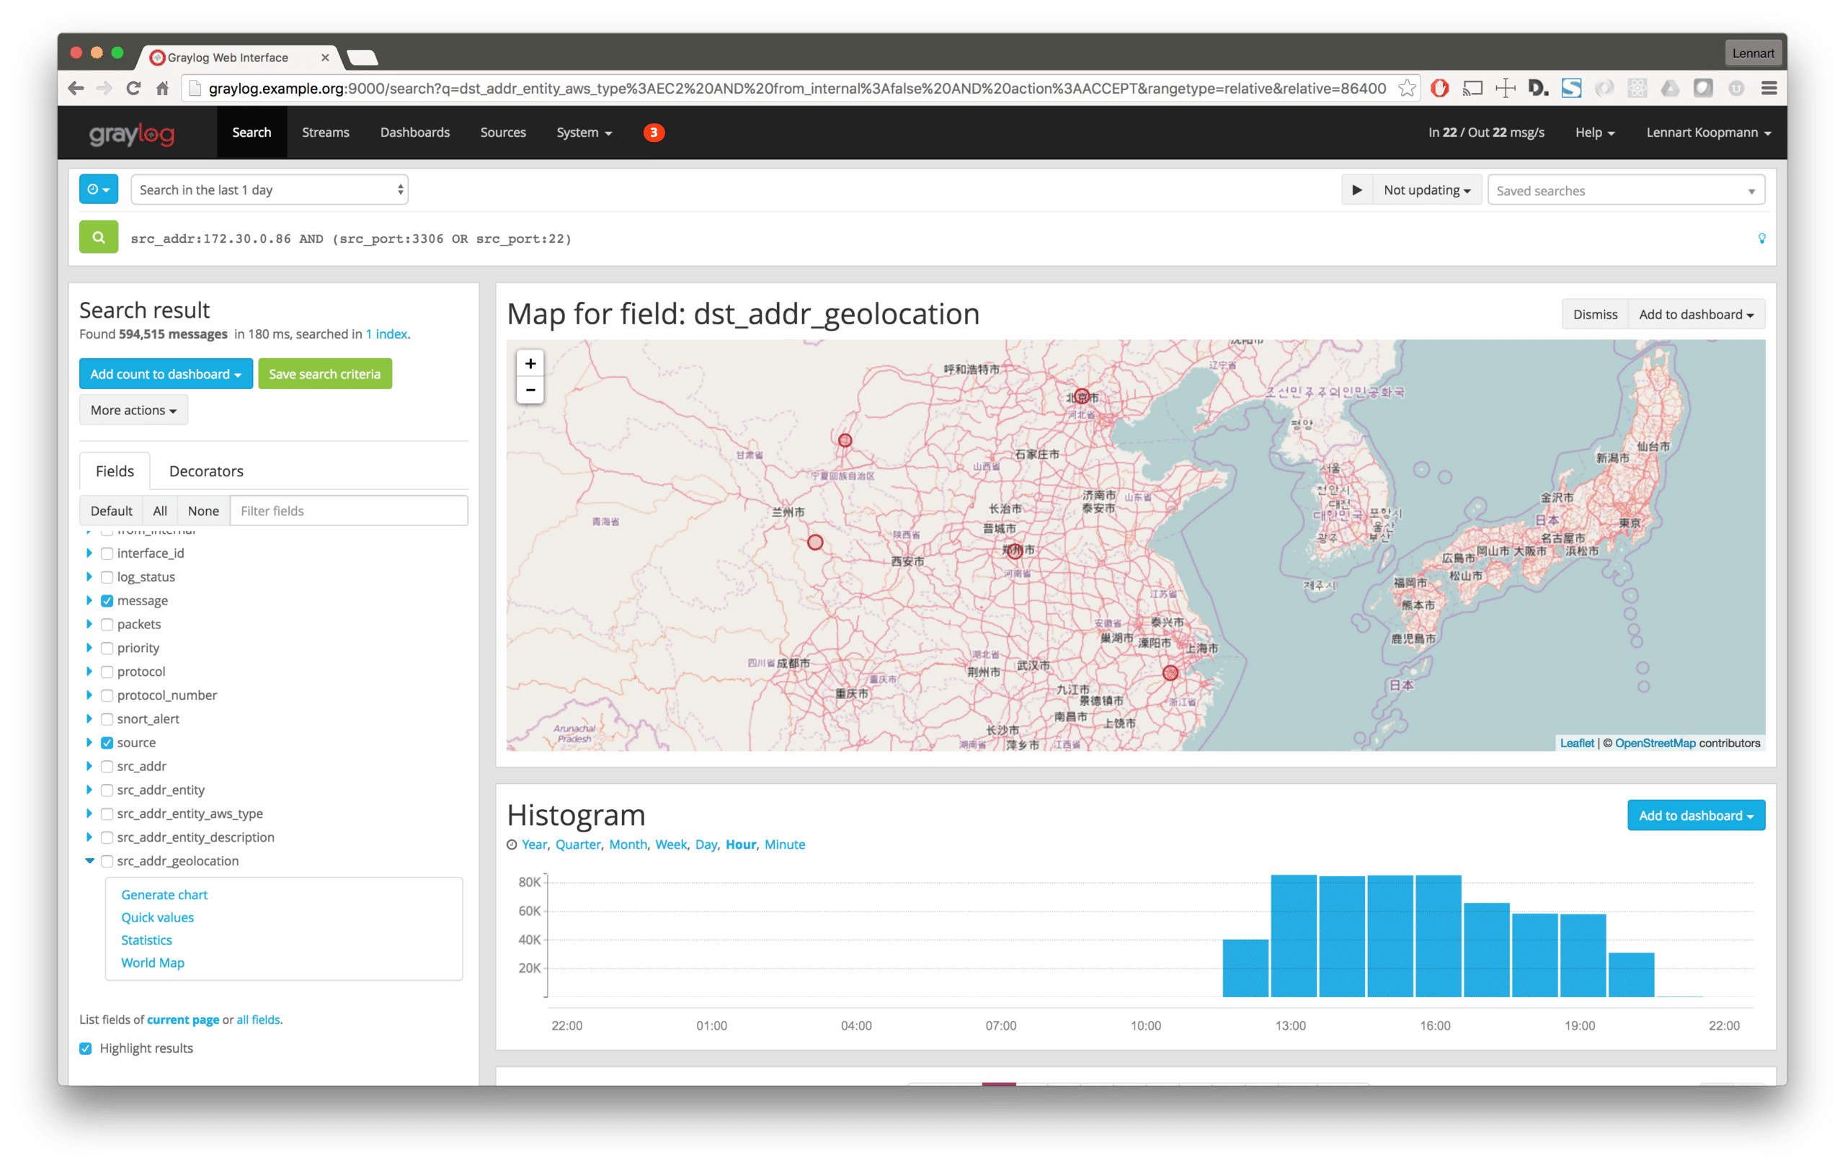Uncheck the source field checkbox

[x=107, y=742]
